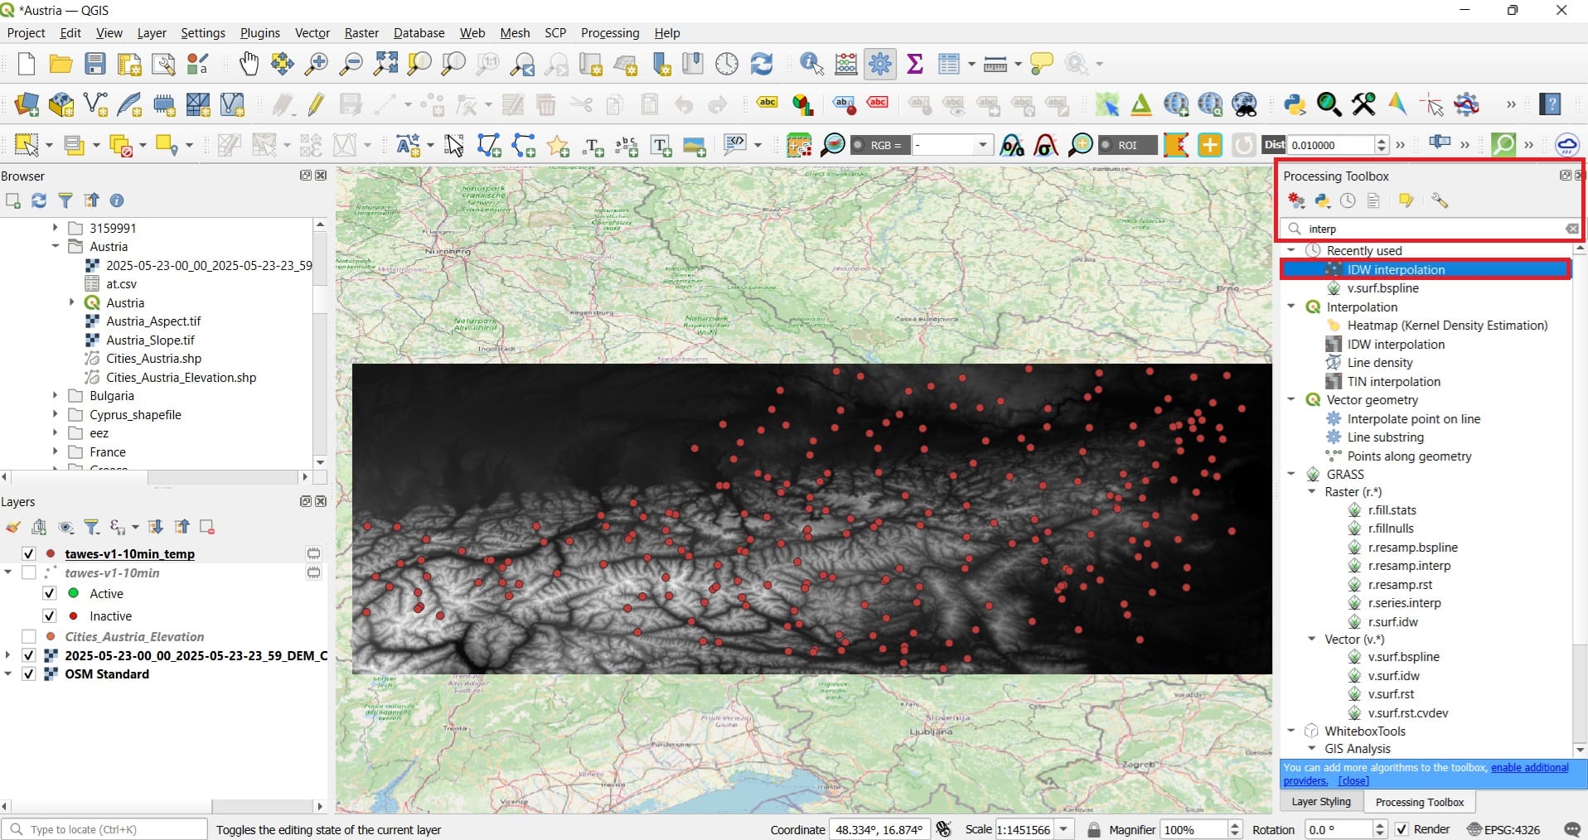Click the Type to locate search box

(105, 829)
